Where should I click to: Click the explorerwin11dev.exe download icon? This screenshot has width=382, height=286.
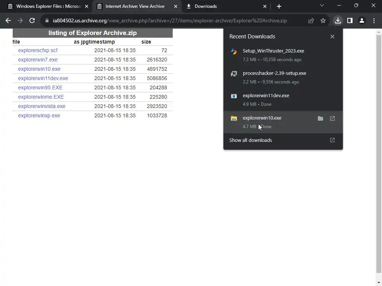pos(234,96)
